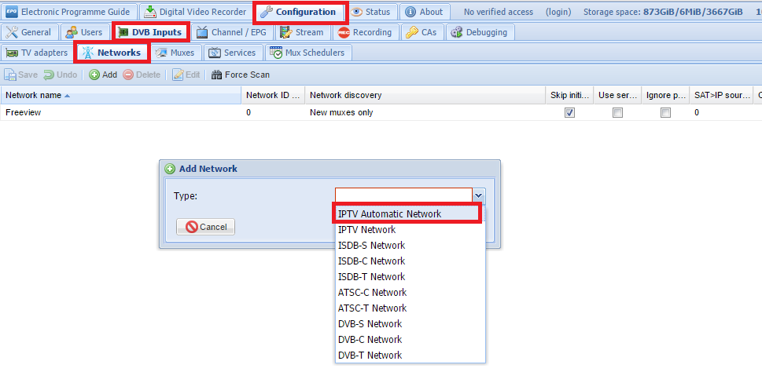762x372 pixels.
Task: Switch to the Status tab
Action: click(373, 12)
